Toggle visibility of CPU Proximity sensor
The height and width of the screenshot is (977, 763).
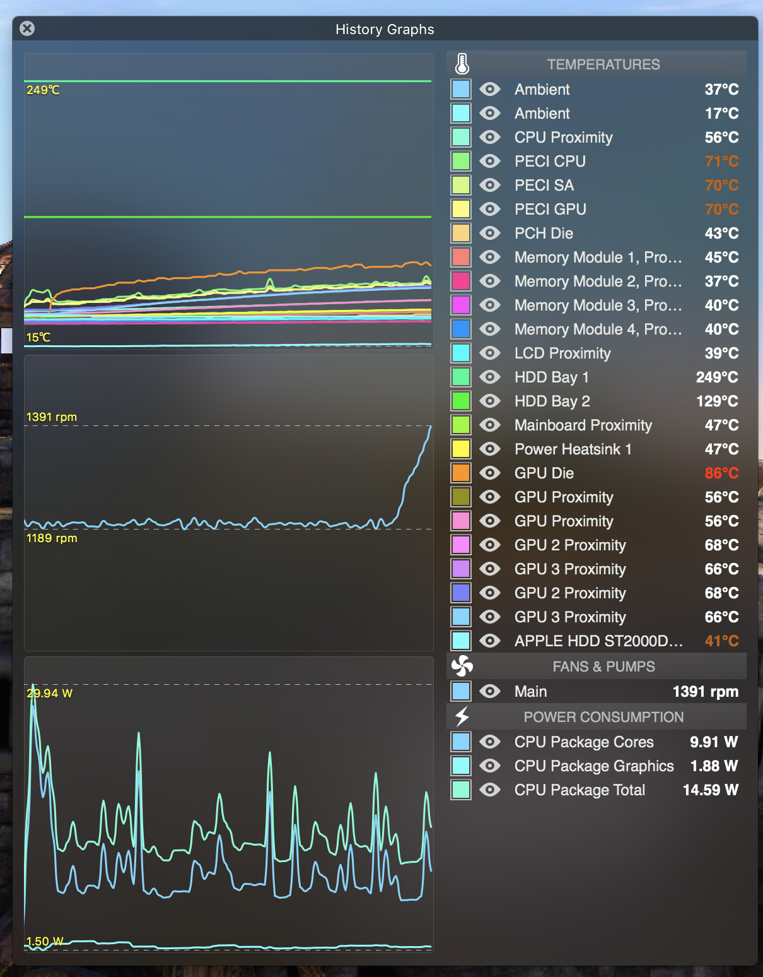tap(490, 137)
